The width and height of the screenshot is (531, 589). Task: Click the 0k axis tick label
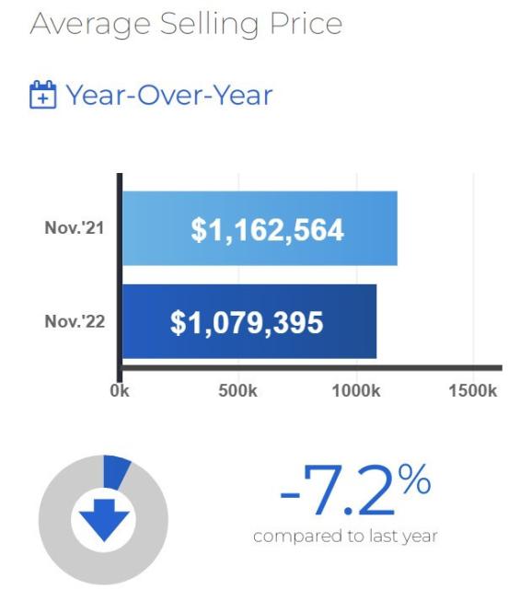click(120, 391)
